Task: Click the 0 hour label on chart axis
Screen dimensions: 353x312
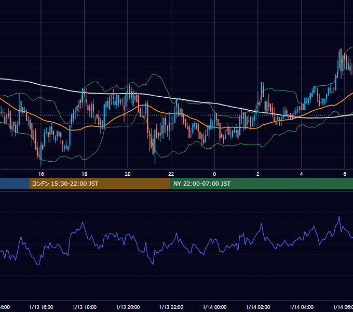Action: point(214,174)
